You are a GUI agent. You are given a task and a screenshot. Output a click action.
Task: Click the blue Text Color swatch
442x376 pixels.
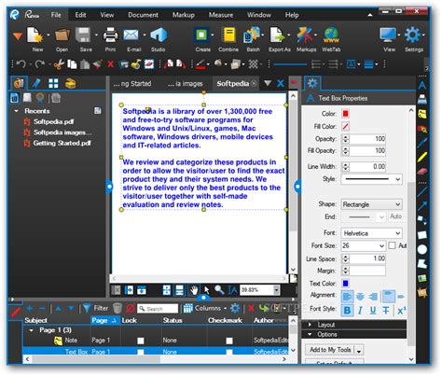click(x=345, y=284)
